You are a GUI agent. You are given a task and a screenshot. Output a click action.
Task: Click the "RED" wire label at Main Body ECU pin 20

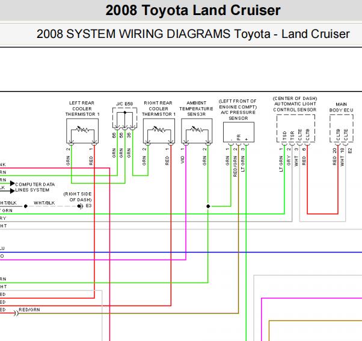(x=334, y=160)
